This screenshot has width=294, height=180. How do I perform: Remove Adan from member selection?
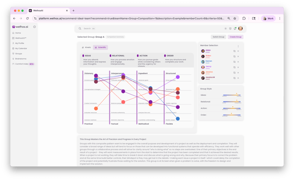point(238,51)
